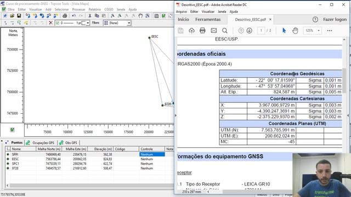Screen dimensions: 351x197
Task: Click the highlighted Nenhum cell for SPPI
Action: click(x=152, y=154)
